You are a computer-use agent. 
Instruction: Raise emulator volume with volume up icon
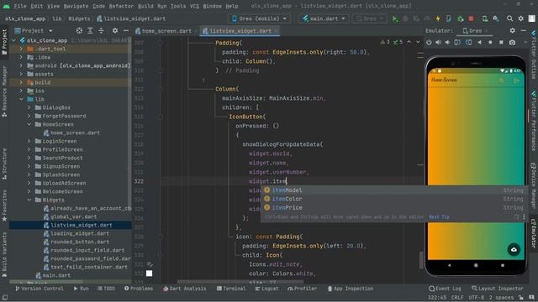438,42
